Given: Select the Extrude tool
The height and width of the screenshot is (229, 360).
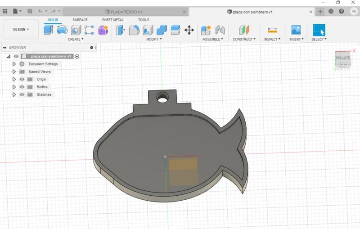Looking at the screenshot, I should (49, 30).
